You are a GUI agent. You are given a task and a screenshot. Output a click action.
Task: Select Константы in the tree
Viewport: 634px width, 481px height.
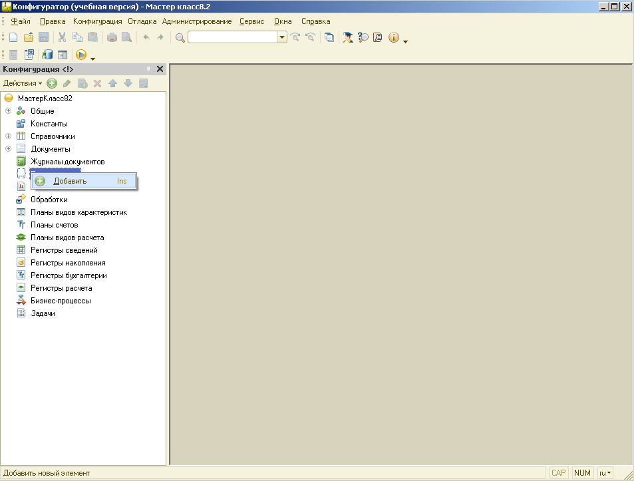pos(49,124)
